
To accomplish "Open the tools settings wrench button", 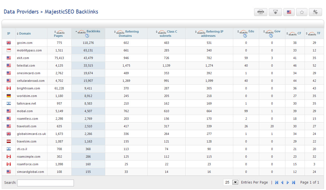I will (x=315, y=12).
